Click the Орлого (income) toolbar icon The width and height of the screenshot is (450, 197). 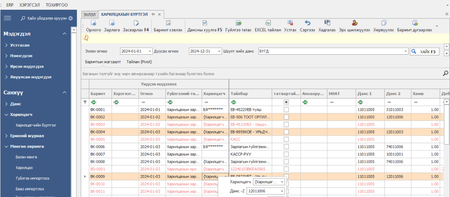pyautogui.click(x=89, y=23)
